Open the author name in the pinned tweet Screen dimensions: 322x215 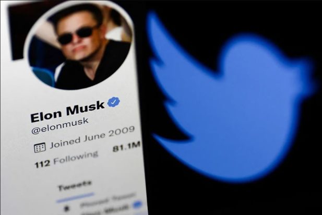[x=106, y=210]
